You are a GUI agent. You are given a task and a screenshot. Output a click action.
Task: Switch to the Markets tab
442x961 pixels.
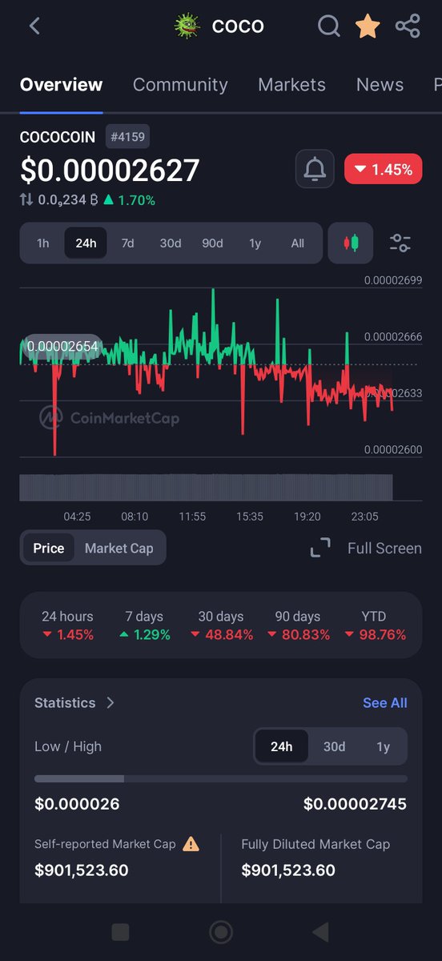tap(291, 85)
